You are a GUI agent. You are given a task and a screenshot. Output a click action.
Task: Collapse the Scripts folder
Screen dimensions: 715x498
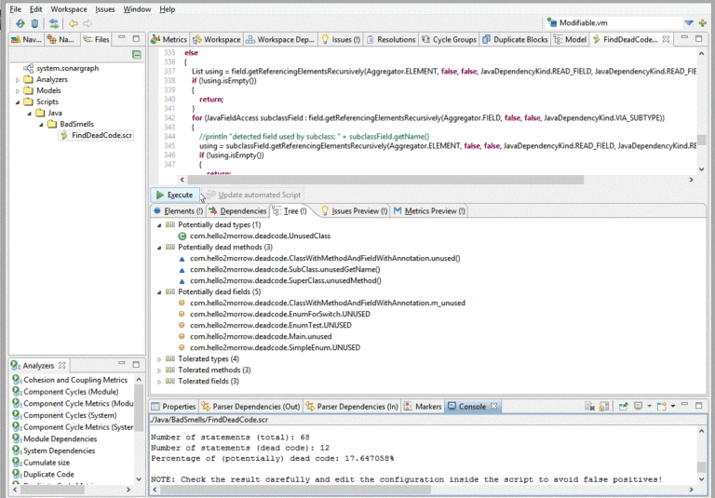[18, 102]
